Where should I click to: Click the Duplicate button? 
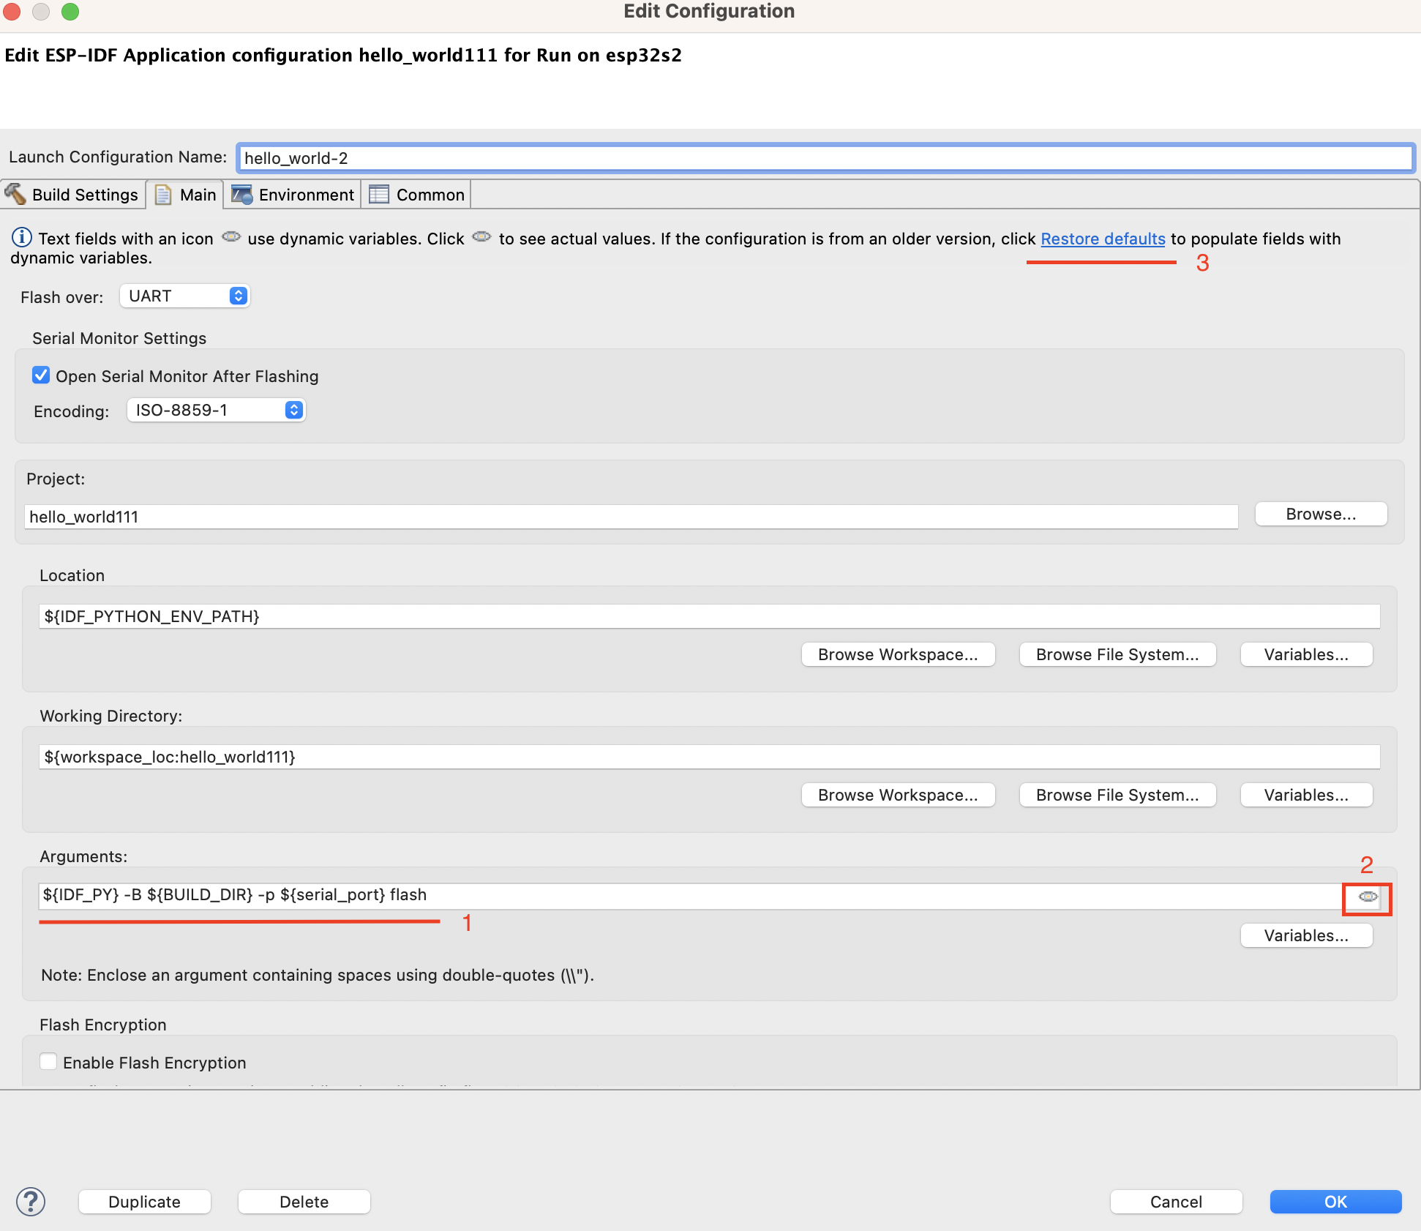tap(144, 1202)
